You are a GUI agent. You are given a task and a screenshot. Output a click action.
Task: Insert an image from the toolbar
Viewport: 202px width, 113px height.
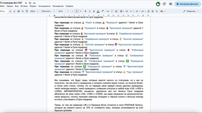(116, 11)
